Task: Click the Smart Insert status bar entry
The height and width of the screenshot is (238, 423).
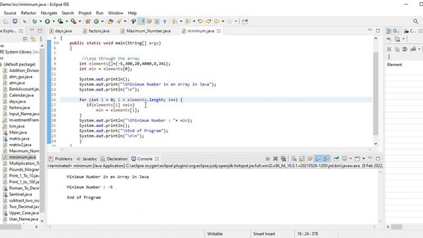Action: click(x=264, y=233)
